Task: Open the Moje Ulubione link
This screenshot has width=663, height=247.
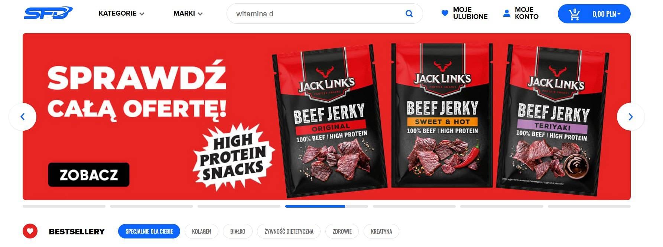Action: coord(470,13)
